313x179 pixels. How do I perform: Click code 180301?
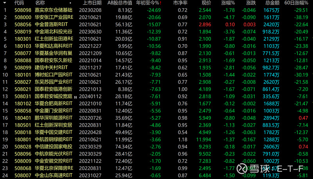(x=23, y=39)
